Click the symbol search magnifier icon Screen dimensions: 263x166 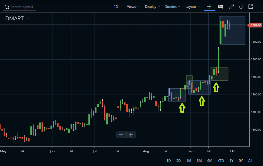pos(7,7)
